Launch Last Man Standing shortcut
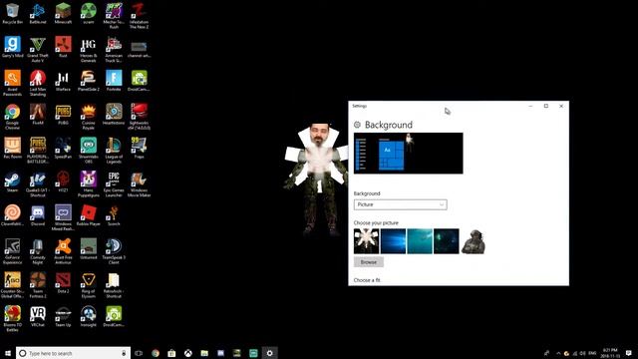638x359 pixels. click(x=38, y=83)
